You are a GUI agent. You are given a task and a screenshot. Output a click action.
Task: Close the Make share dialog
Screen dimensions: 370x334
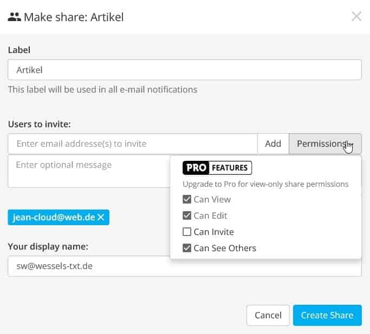(x=356, y=16)
